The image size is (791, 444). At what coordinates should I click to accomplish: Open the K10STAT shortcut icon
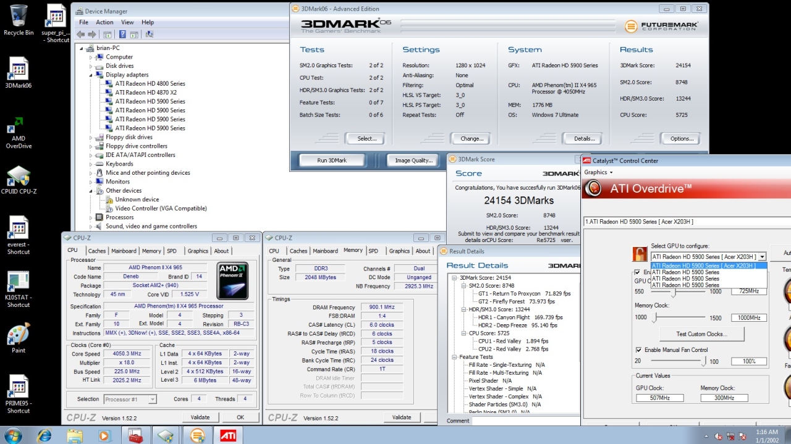click(19, 289)
